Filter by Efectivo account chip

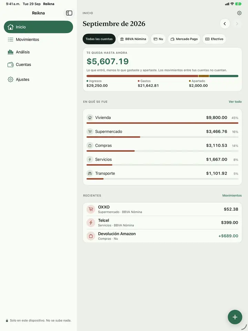click(214, 39)
